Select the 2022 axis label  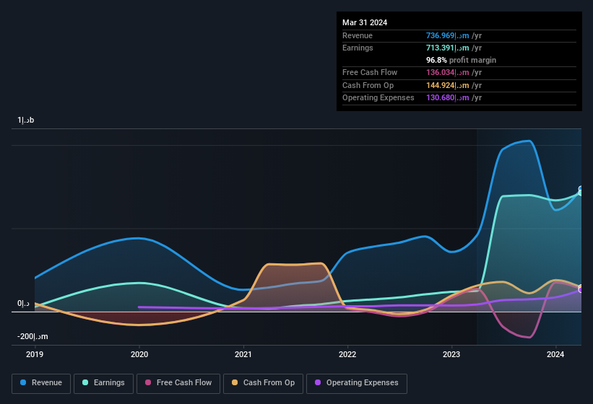(x=347, y=354)
